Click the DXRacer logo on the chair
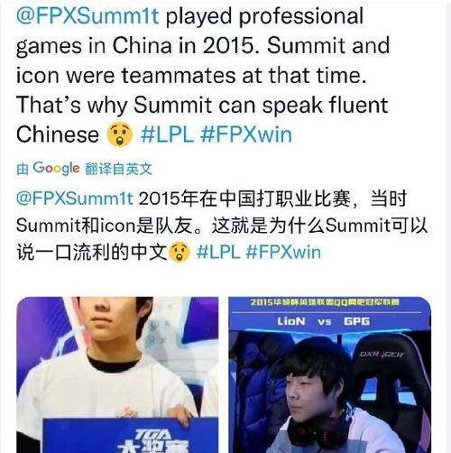This screenshot has width=451, height=453. [382, 355]
